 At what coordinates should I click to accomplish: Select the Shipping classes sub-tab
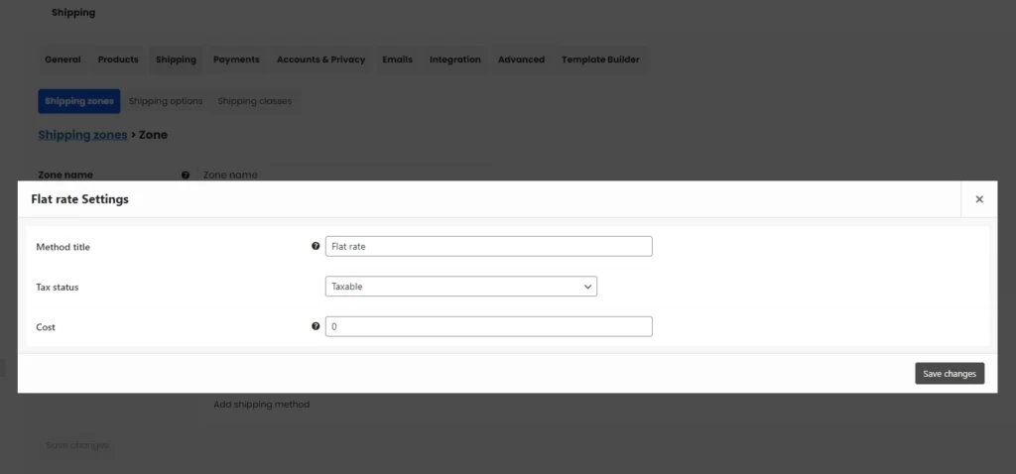[255, 101]
